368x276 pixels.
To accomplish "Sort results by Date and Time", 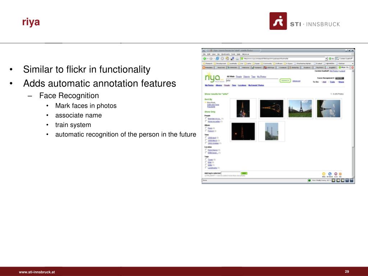I will (213, 105).
